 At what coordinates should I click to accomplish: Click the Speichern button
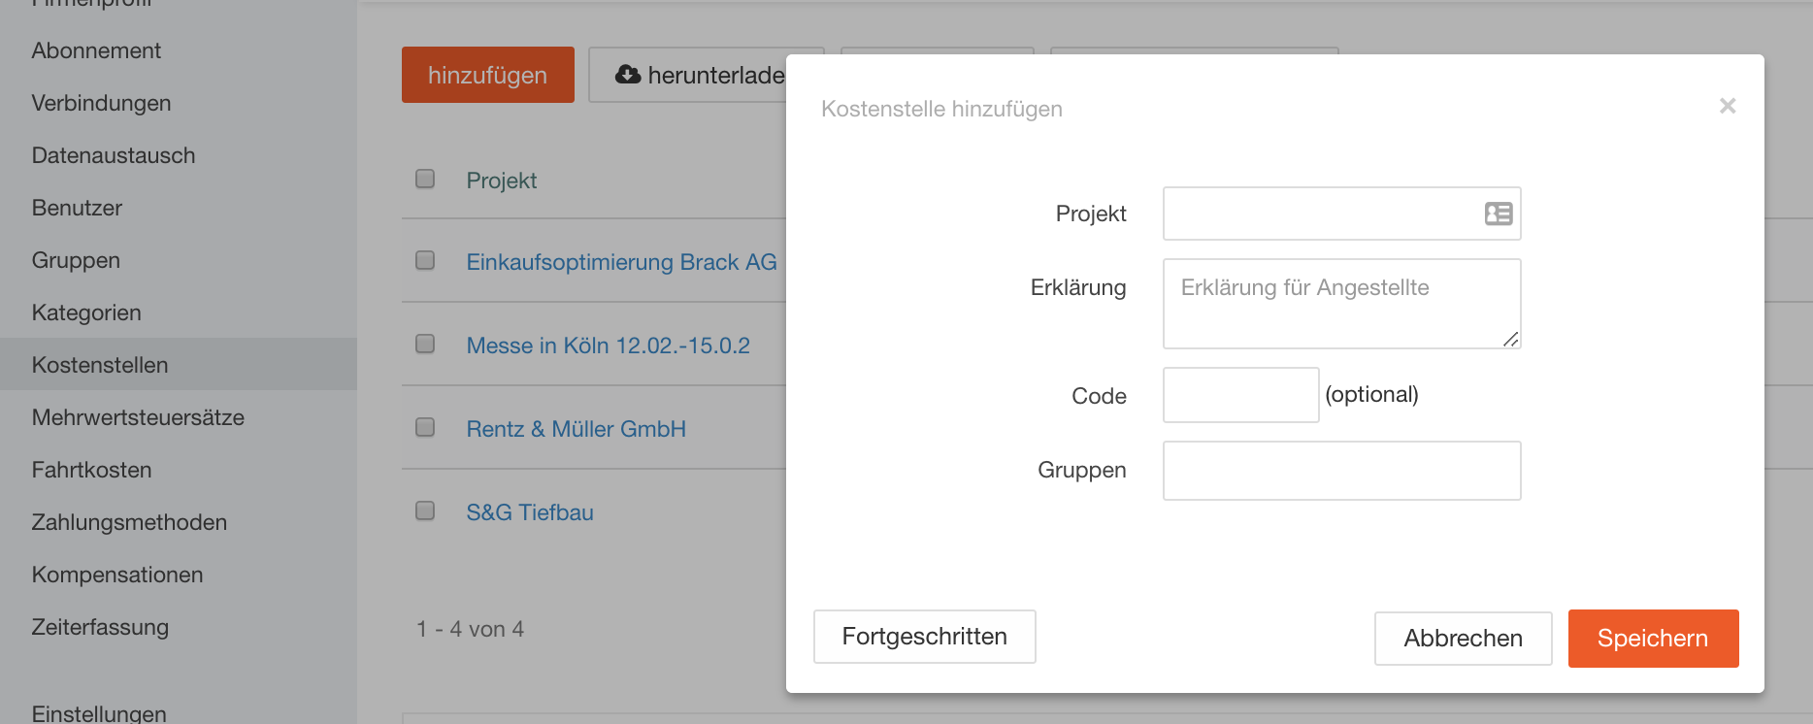click(x=1653, y=639)
